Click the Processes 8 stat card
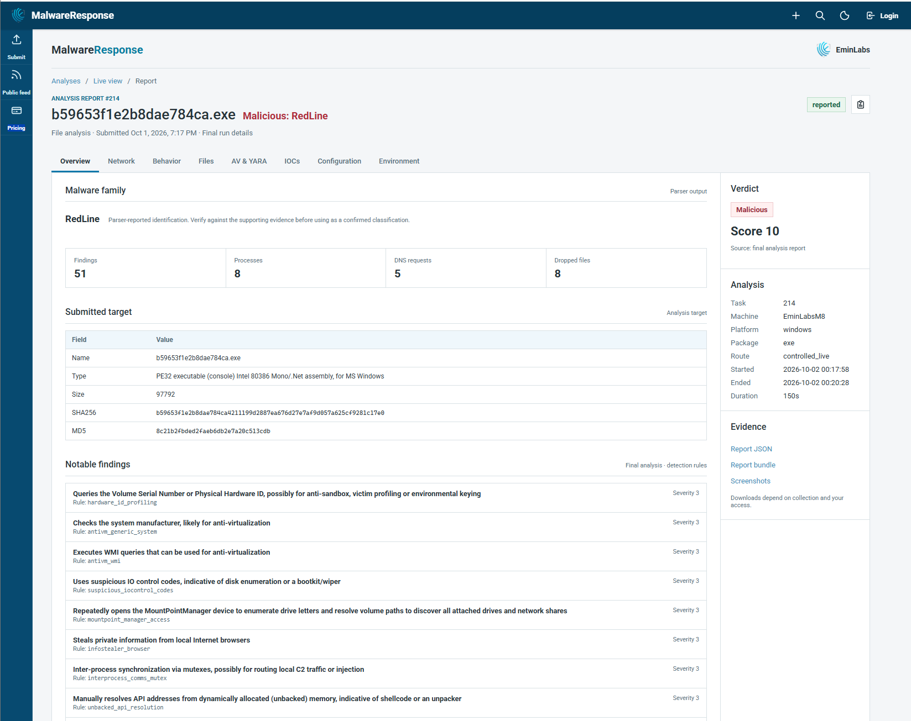911x721 pixels. coord(306,268)
